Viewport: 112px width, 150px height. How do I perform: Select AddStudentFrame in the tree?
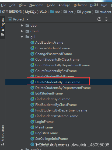49,43
